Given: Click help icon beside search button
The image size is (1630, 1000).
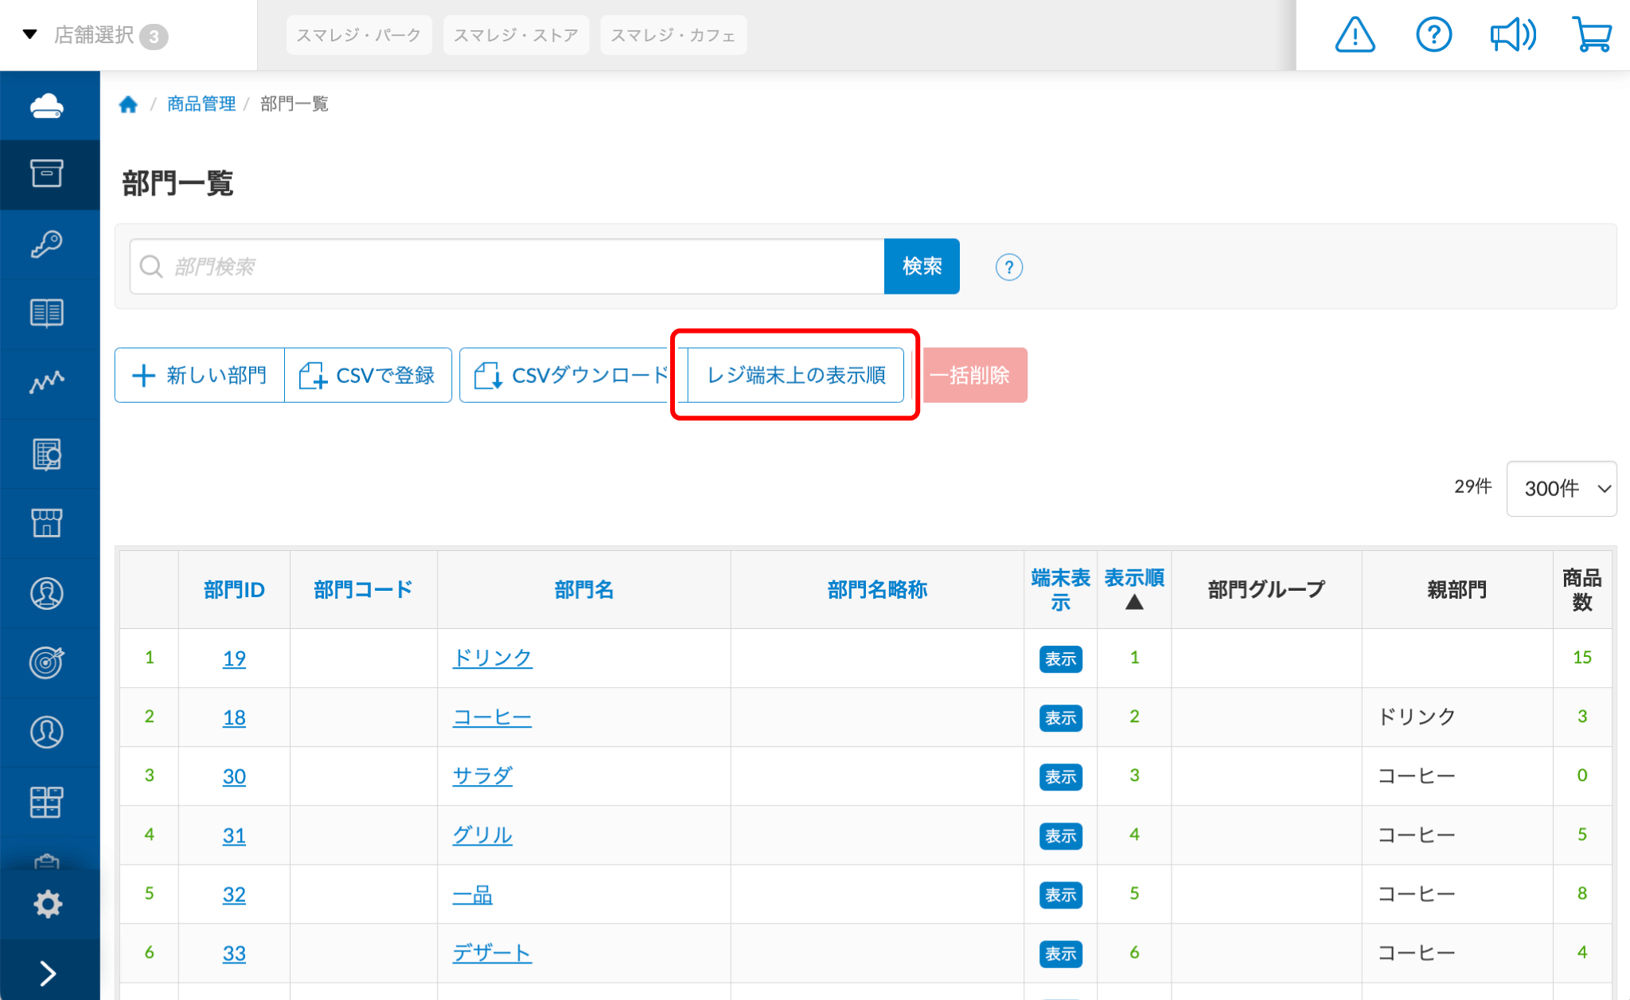Looking at the screenshot, I should [1008, 267].
